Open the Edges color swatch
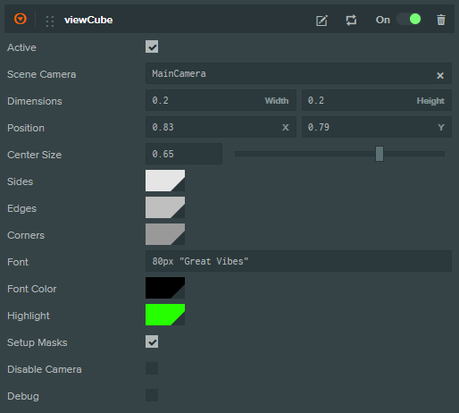This screenshot has width=459, height=413. 165,207
